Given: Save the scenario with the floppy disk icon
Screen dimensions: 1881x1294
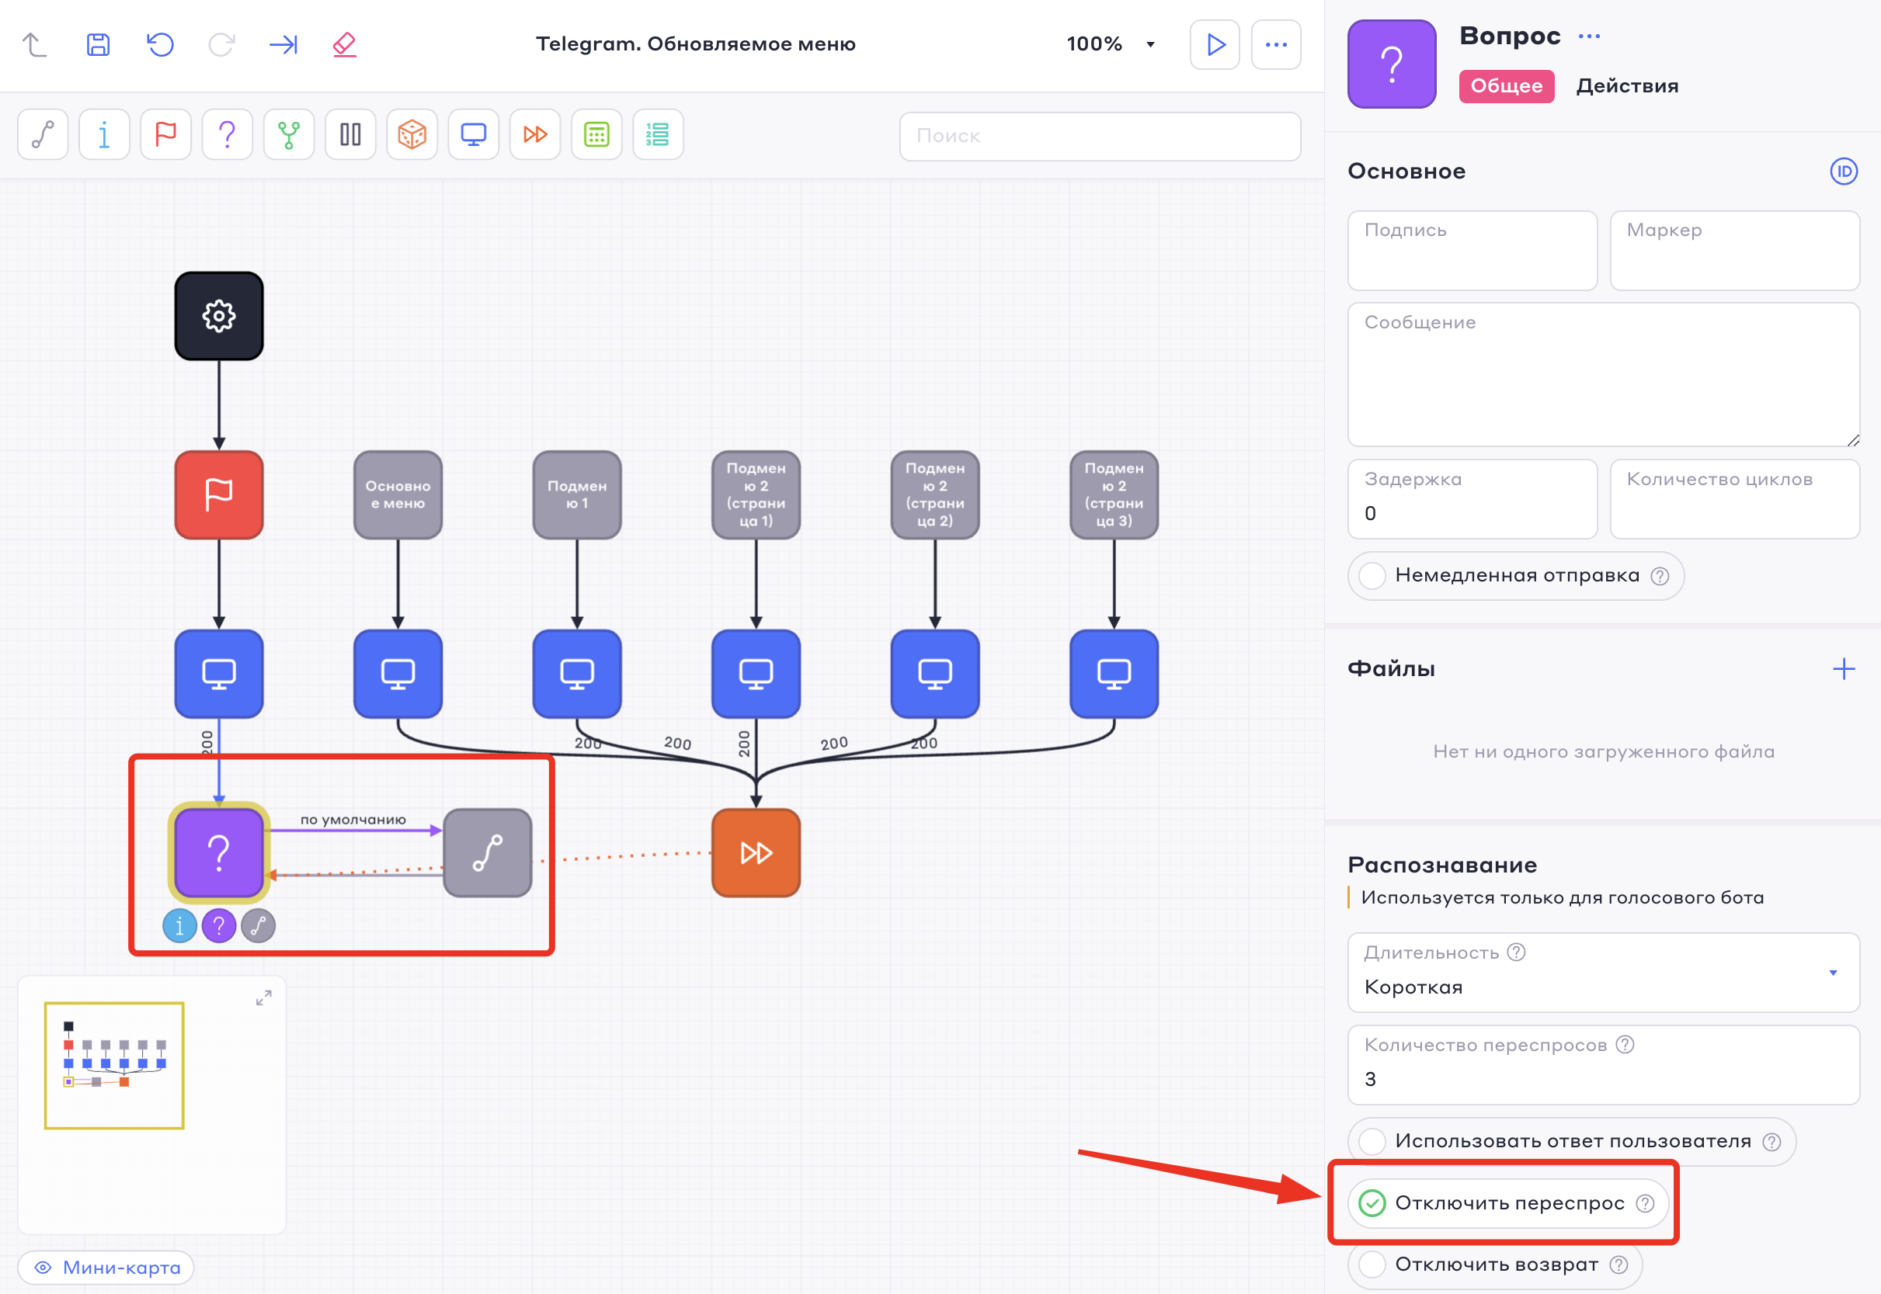Looking at the screenshot, I should 97,43.
